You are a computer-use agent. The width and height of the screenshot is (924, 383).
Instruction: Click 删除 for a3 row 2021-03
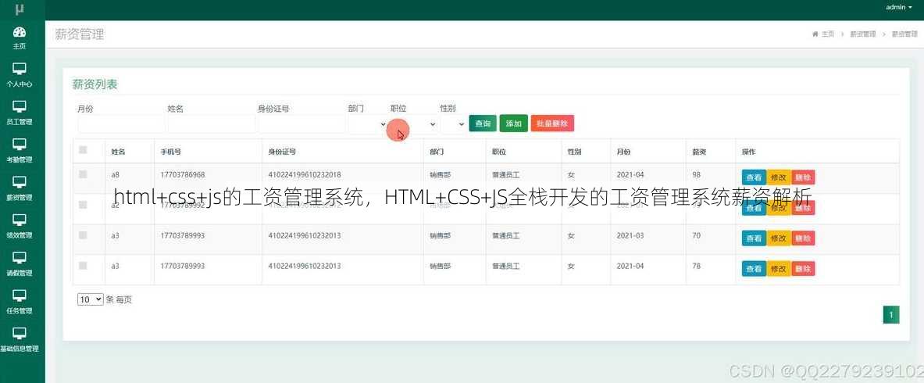803,238
